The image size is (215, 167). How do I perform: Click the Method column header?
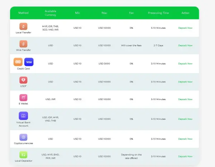[23, 13]
